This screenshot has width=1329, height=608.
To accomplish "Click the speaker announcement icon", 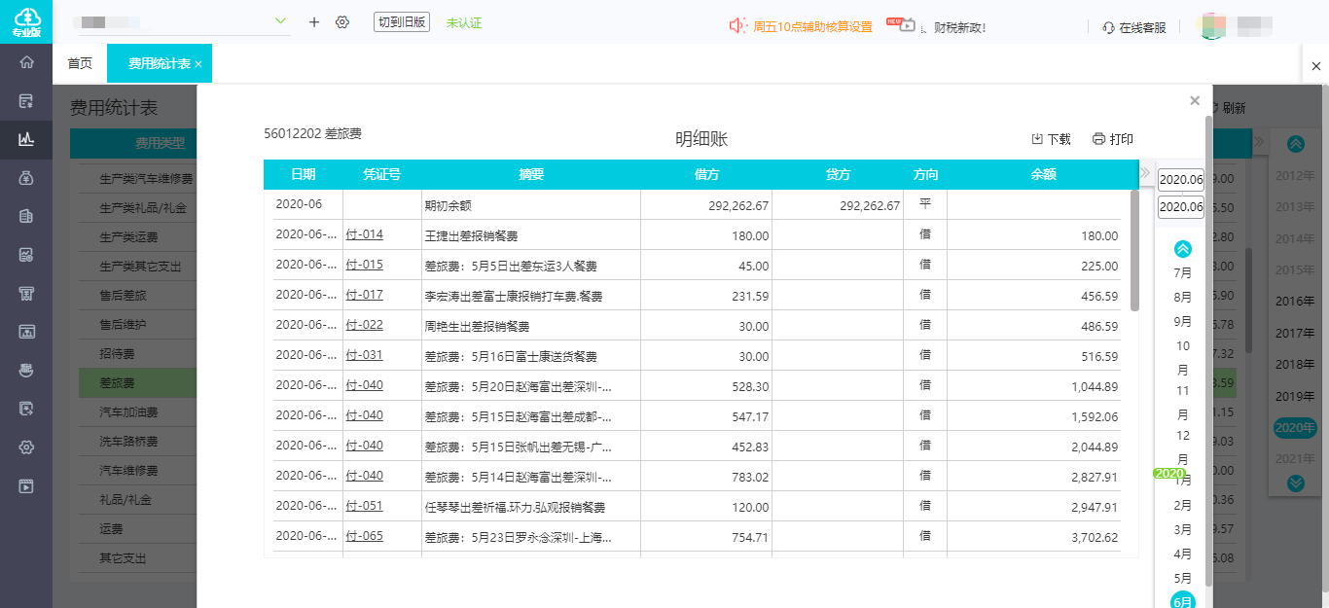I will tap(737, 26).
